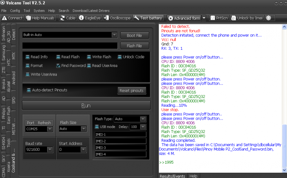This screenshot has width=287, height=178.
Task: Click the Cable toolbar icon
Action: pyautogui.click(x=62, y=18)
